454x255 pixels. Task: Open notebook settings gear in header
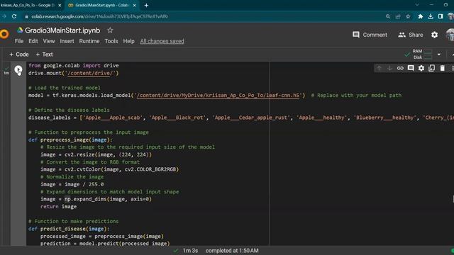434,35
